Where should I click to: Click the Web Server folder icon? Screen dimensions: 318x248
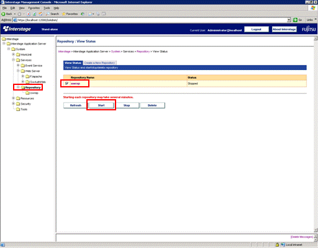[x=23, y=71]
